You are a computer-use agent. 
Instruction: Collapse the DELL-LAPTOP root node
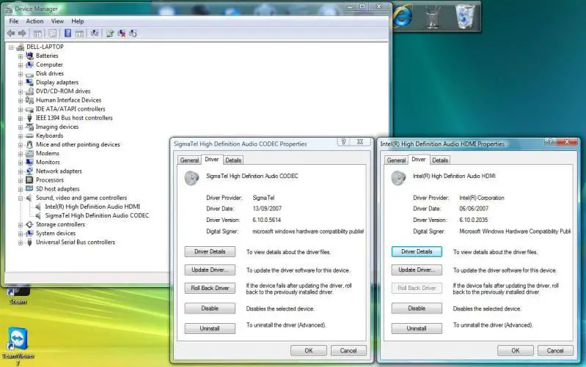[x=11, y=48]
